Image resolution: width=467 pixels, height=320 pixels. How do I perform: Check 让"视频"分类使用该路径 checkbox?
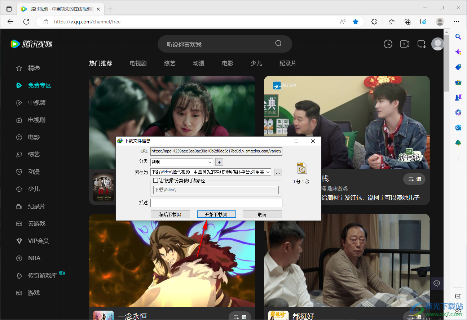point(155,181)
